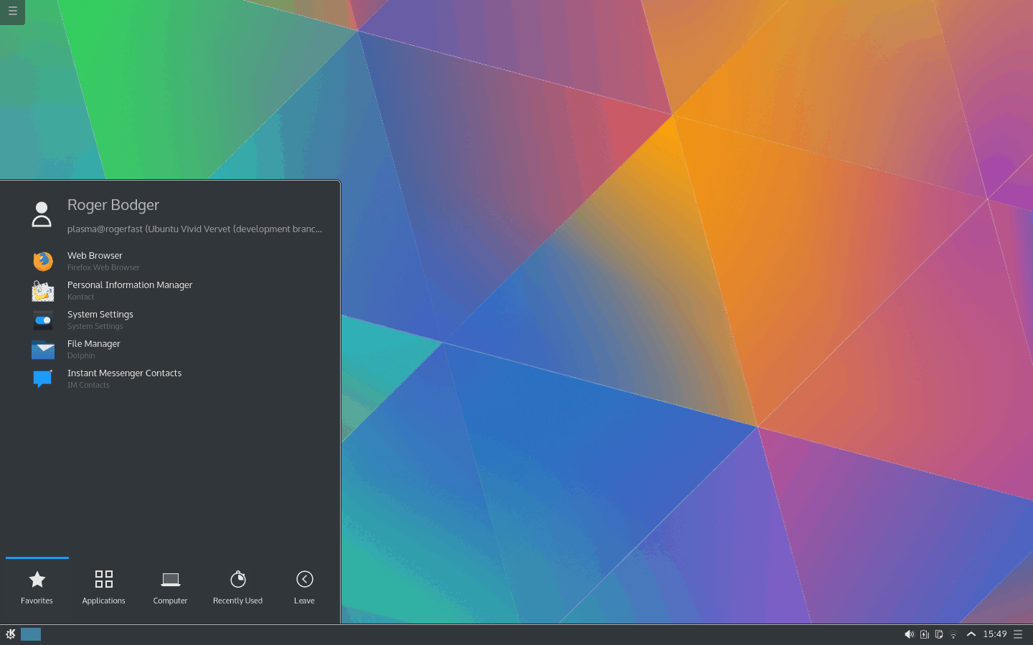
Task: Open the desktop toolbox hamburger menu
Action: [12, 11]
